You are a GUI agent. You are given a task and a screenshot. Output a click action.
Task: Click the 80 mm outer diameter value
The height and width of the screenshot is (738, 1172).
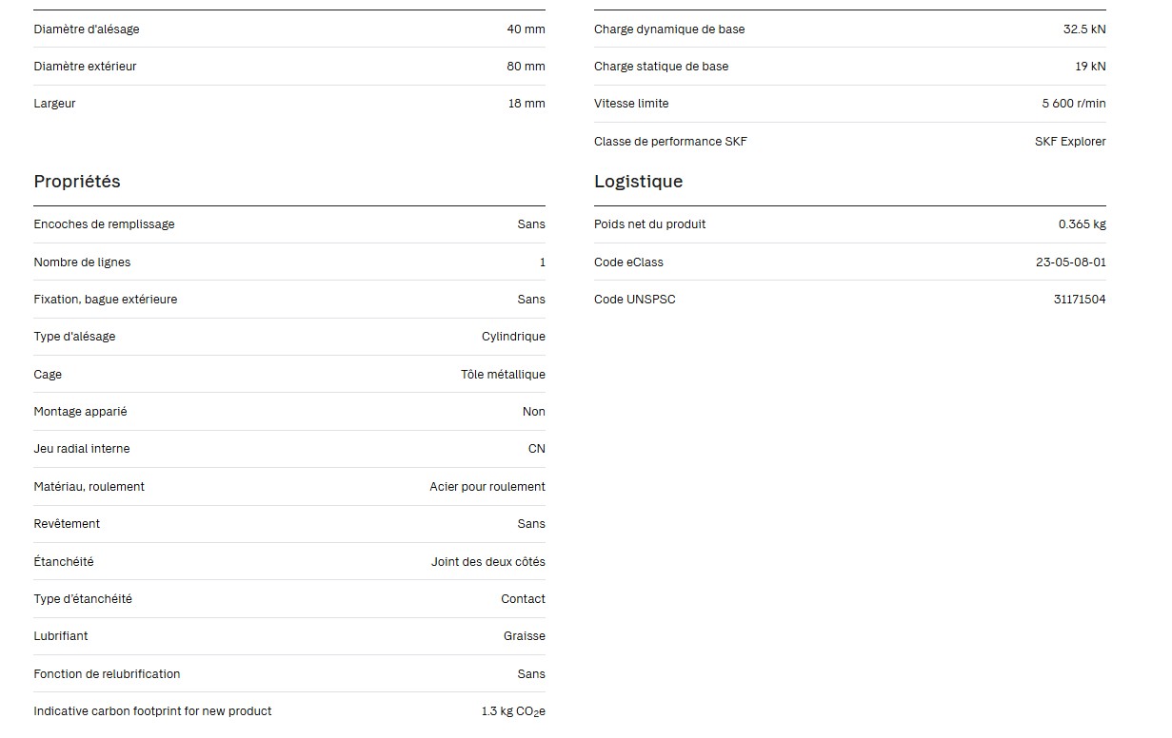coord(526,67)
